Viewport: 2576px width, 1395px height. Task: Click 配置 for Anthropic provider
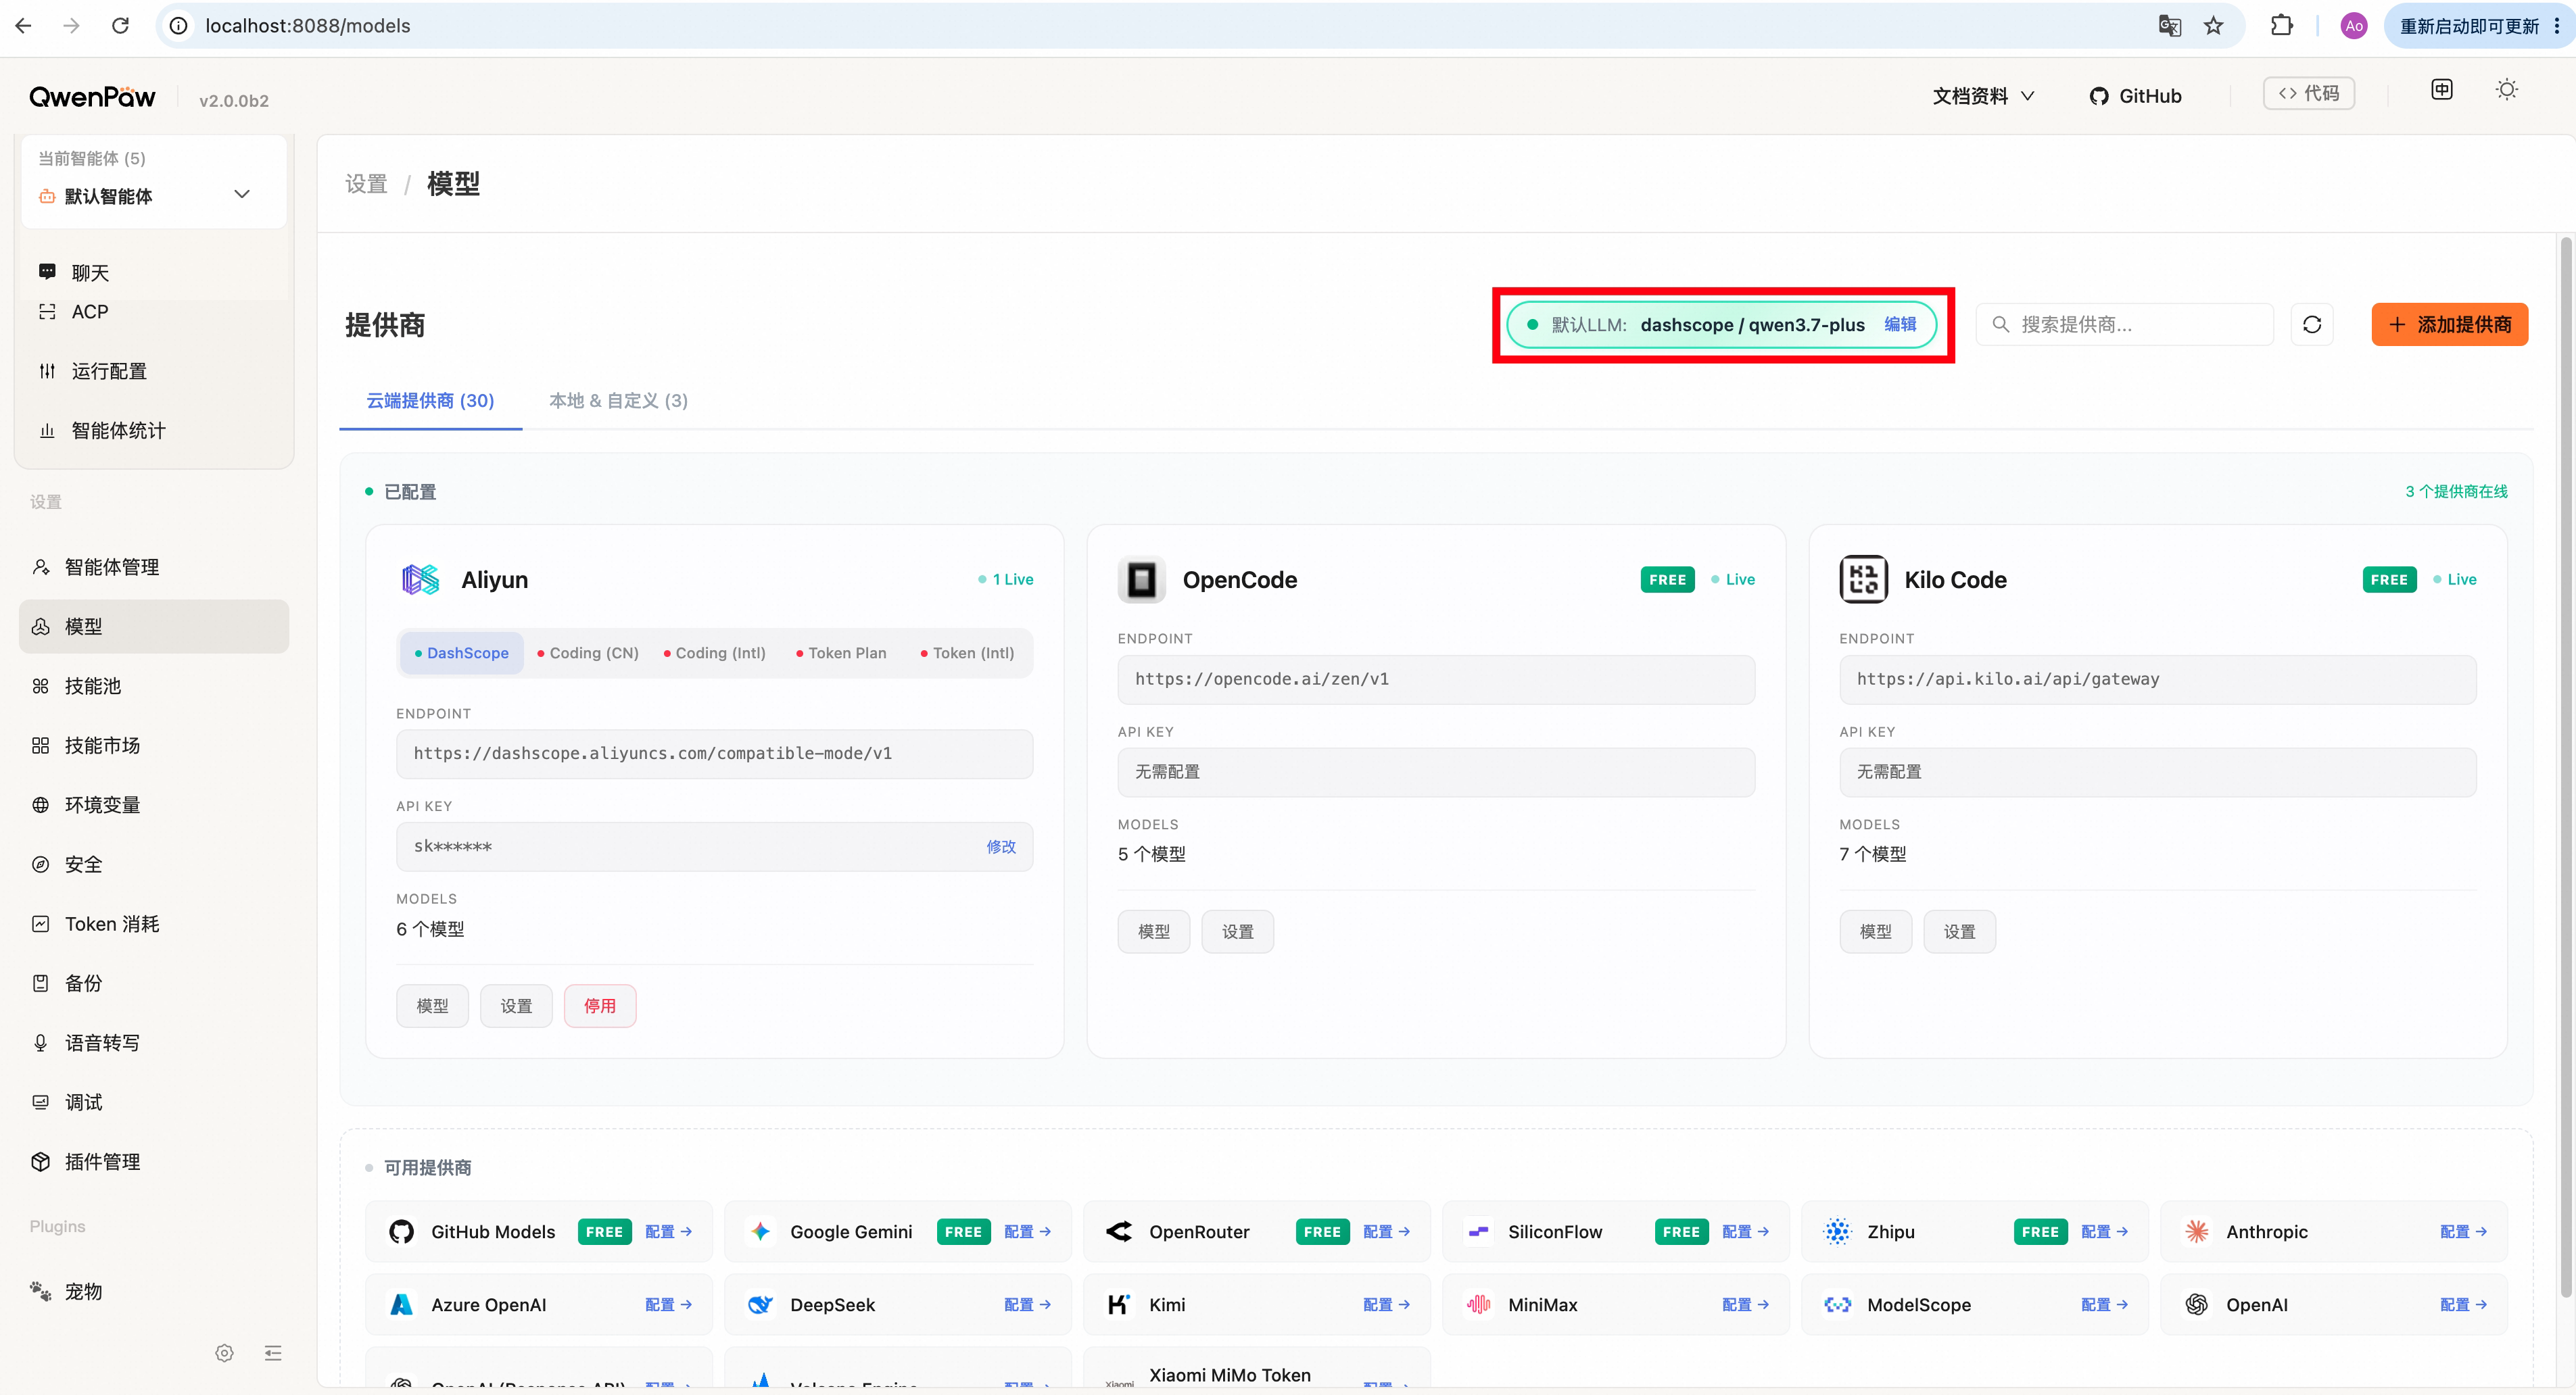click(2463, 1232)
